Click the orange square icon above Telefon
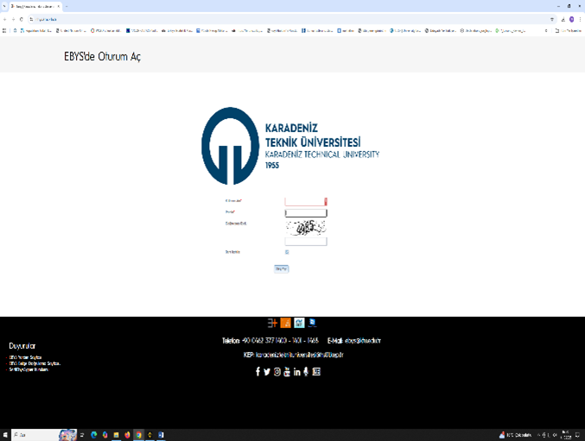The height and width of the screenshot is (441, 585). coord(285,323)
